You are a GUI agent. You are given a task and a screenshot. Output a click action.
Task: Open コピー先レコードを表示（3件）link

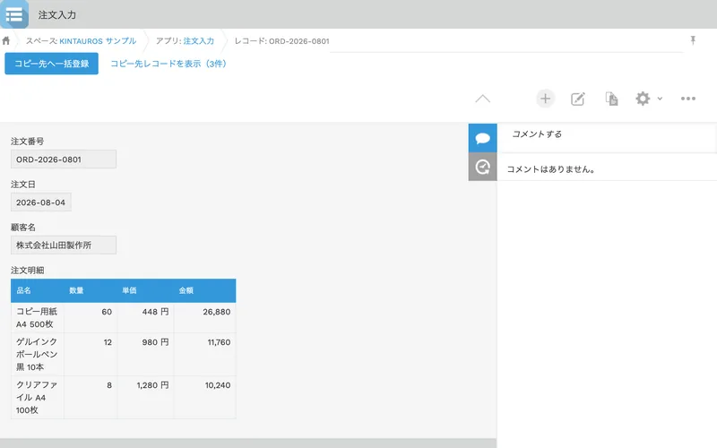[168, 64]
